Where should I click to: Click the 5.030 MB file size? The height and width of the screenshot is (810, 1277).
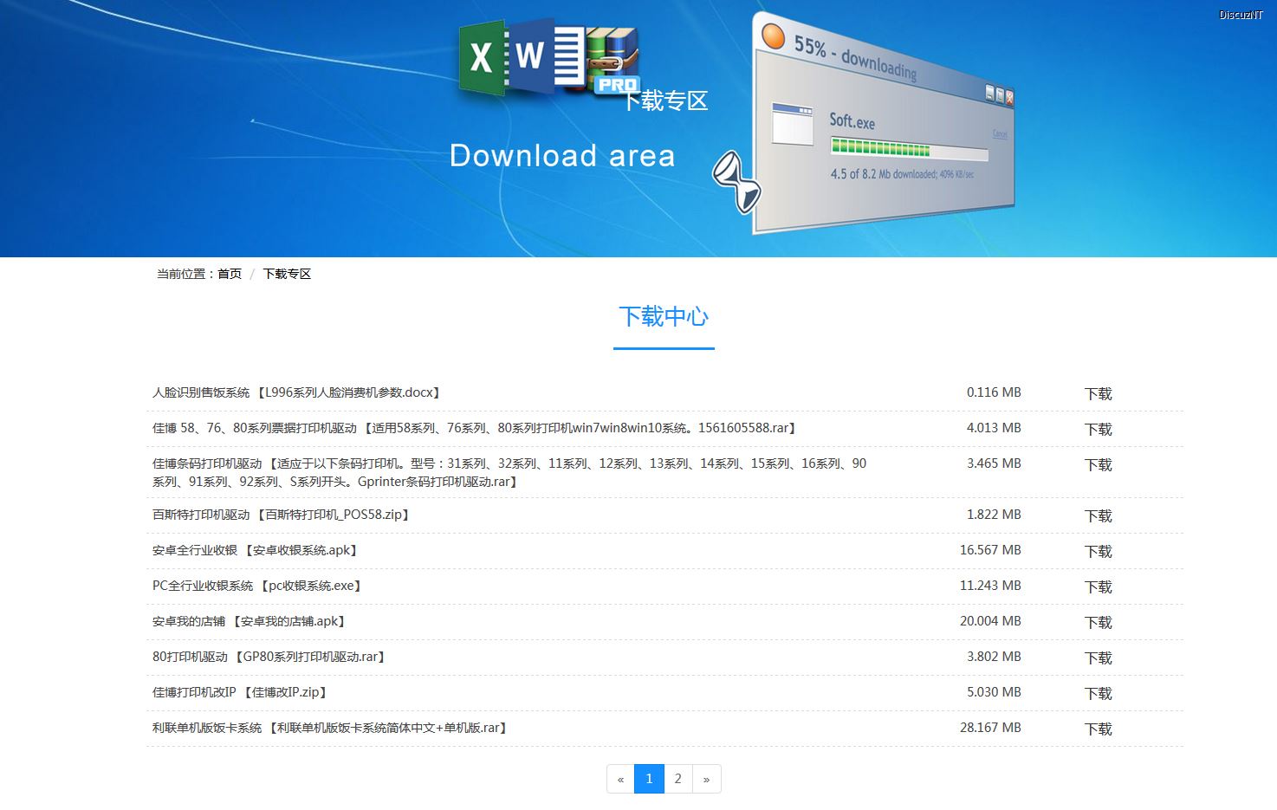click(x=994, y=692)
